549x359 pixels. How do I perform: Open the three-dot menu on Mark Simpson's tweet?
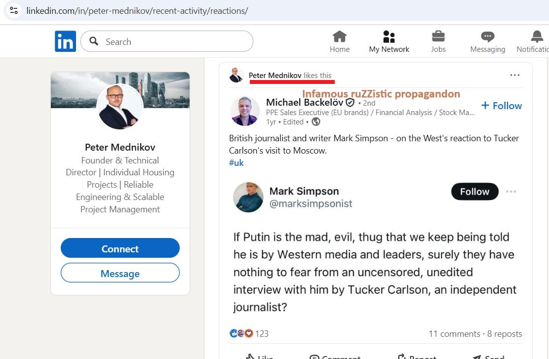[511, 192]
